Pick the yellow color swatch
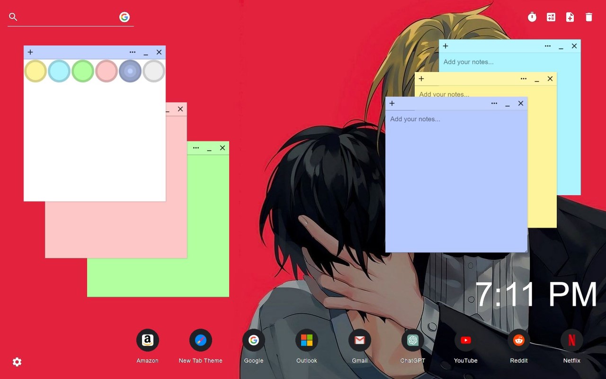 click(36, 71)
